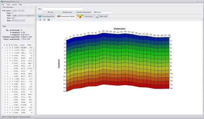Open Inversion Parameters dialog
Screen dimensions: 204x119
click(x=84, y=12)
